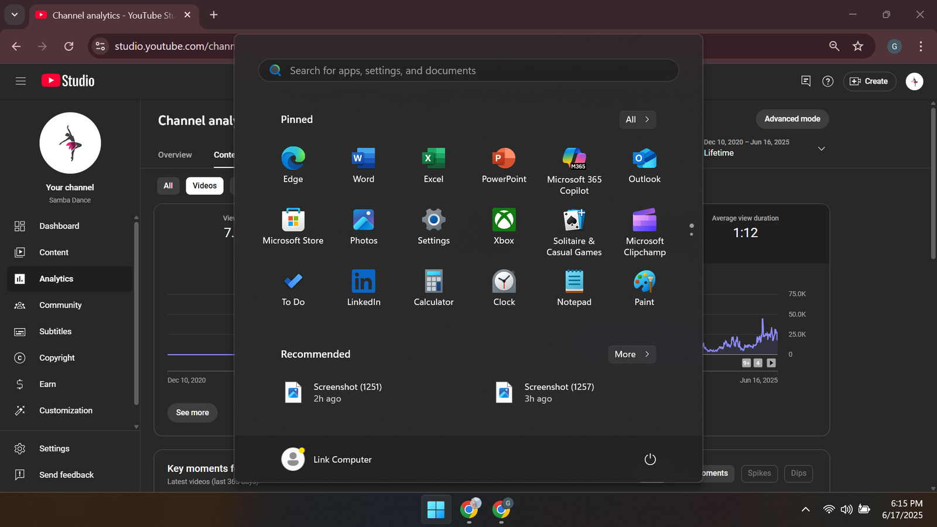Viewport: 937px width, 527px height.
Task: Open Microsoft 365 Copilot app
Action: coord(574,170)
